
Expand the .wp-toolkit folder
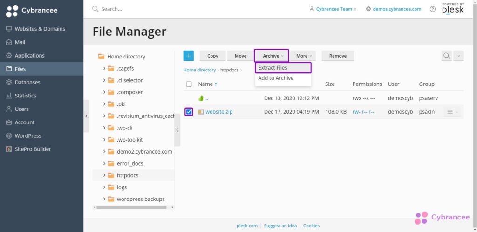(x=104, y=140)
